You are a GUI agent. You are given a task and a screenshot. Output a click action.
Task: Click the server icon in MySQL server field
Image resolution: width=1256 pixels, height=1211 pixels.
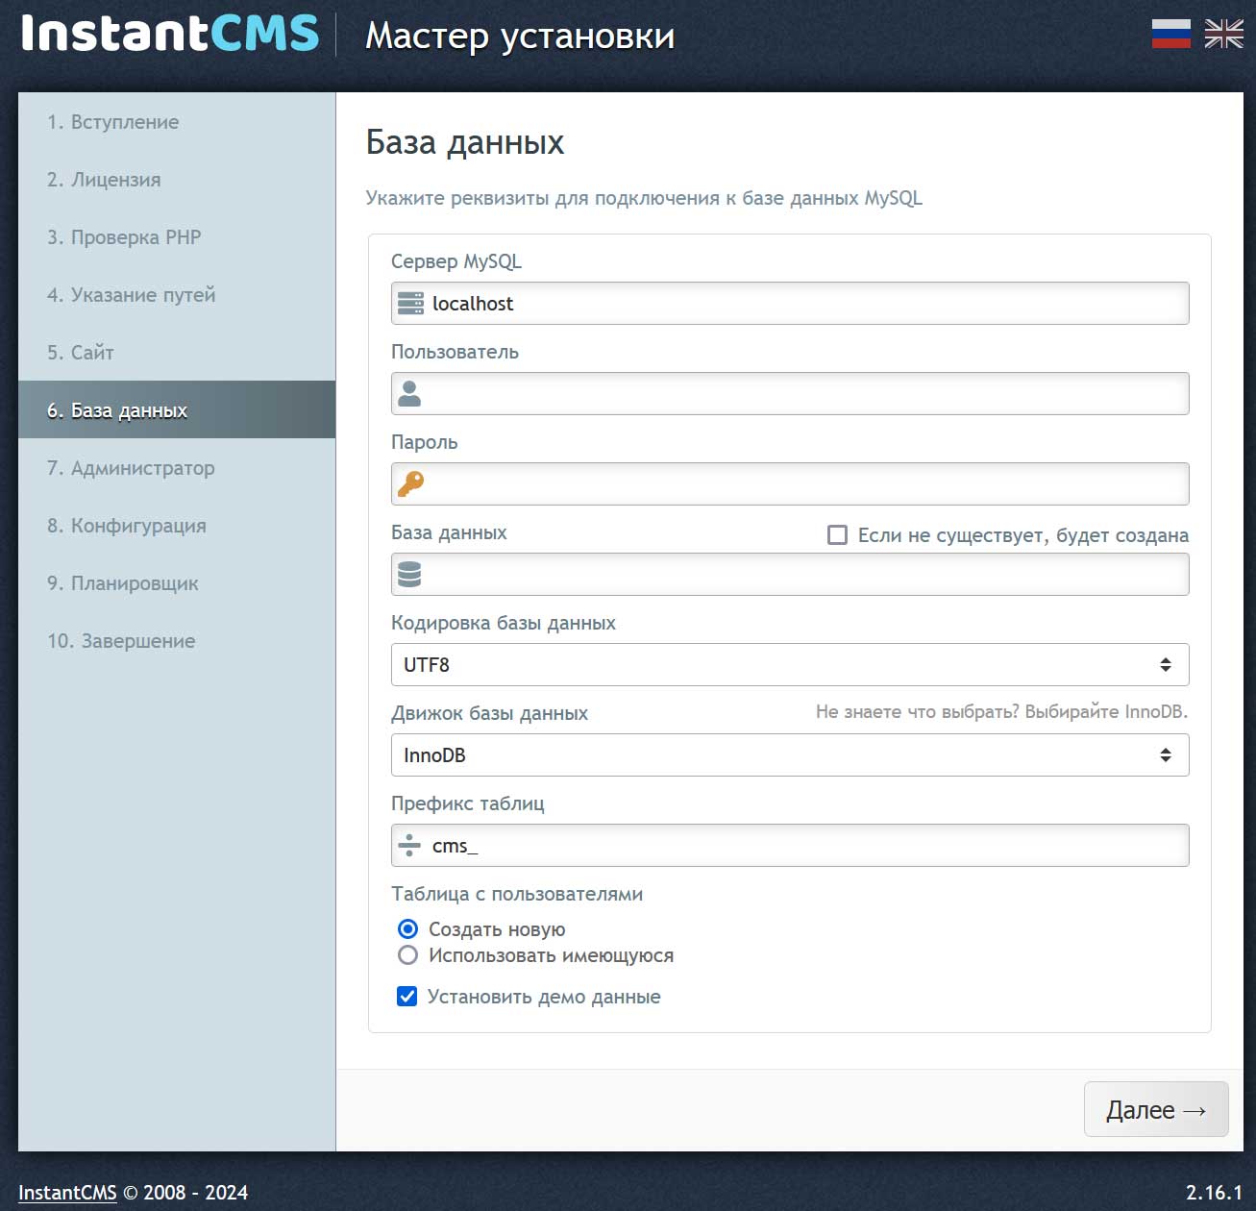coord(410,304)
